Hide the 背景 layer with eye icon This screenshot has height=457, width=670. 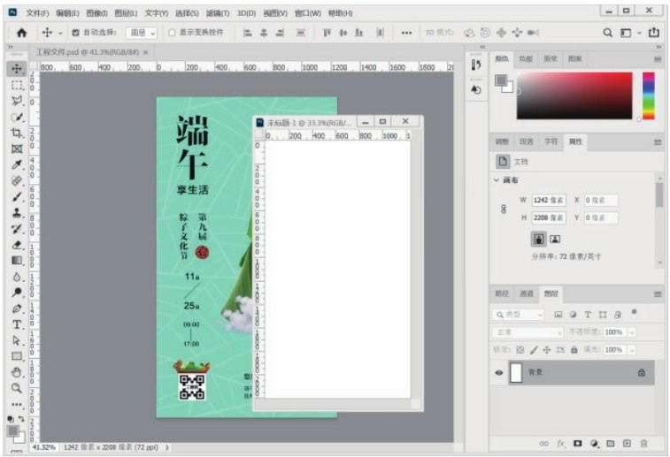[498, 373]
